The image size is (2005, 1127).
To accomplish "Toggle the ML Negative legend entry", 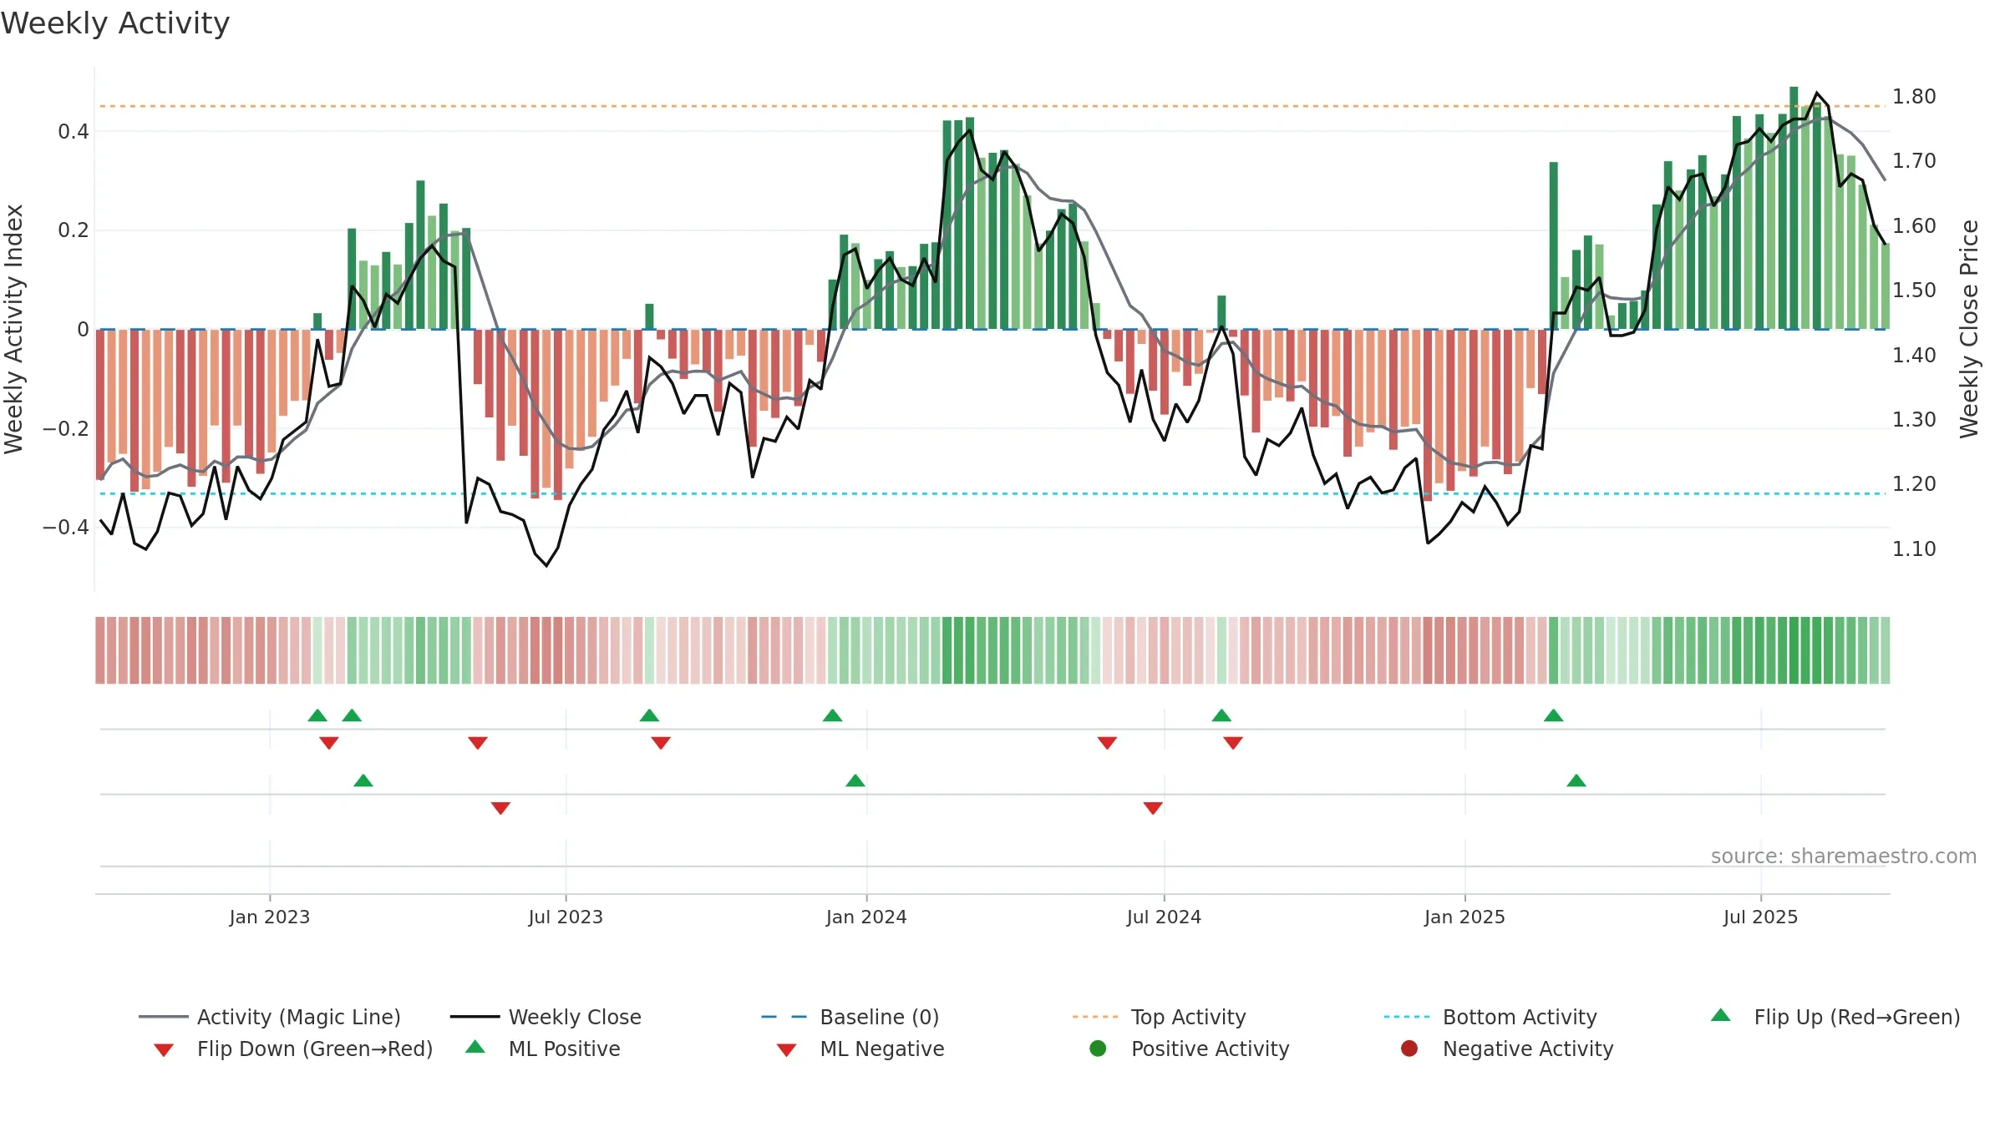I will pos(860,1049).
